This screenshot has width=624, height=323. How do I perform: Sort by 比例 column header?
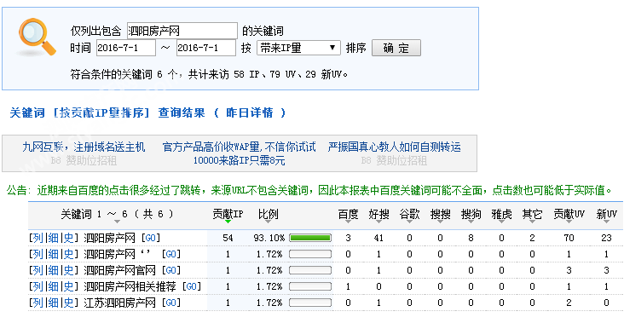point(268,215)
